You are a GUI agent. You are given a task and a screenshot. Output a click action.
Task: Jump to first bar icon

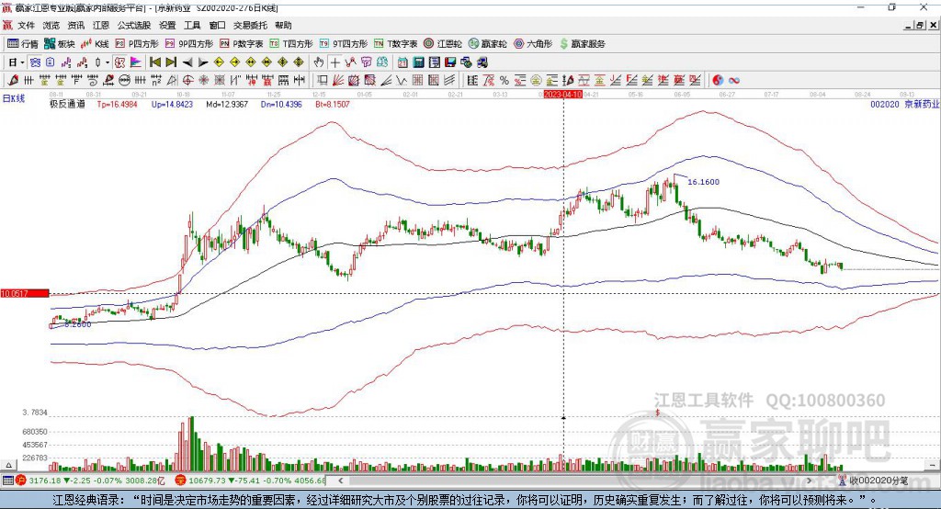(x=154, y=62)
